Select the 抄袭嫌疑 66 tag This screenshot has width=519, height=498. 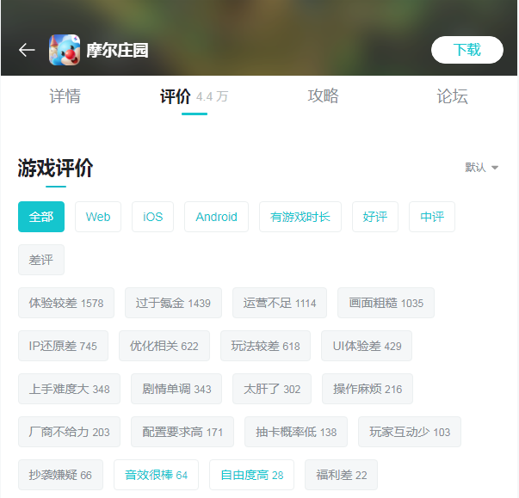[x=60, y=475]
